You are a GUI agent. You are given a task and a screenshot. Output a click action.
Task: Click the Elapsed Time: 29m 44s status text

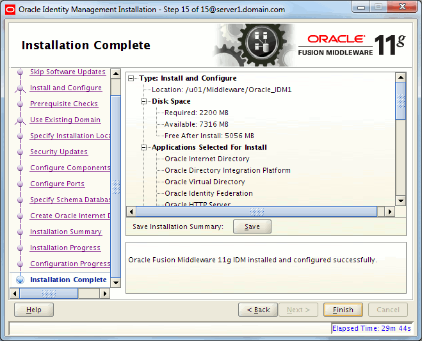click(371, 328)
